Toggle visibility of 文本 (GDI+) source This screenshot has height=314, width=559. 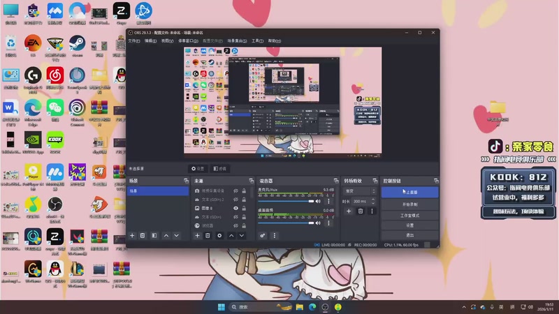235,217
